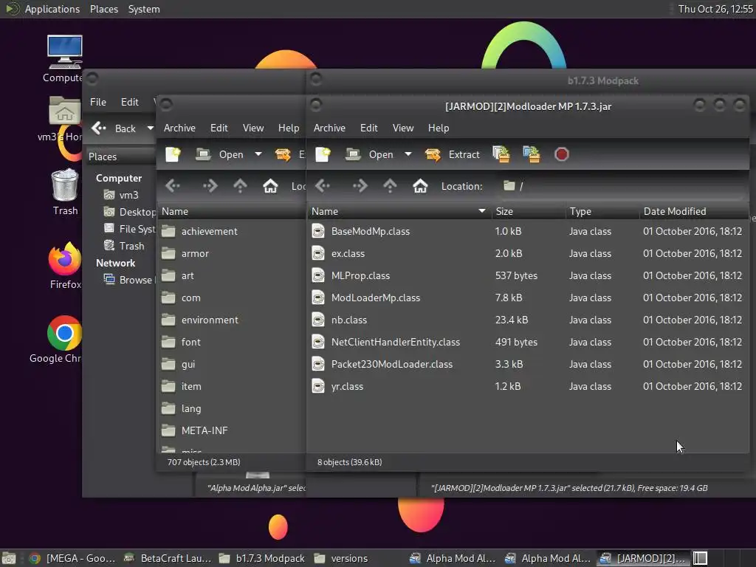Go back in Modloader MP archive navigation
The width and height of the screenshot is (756, 567).
pyautogui.click(x=323, y=186)
